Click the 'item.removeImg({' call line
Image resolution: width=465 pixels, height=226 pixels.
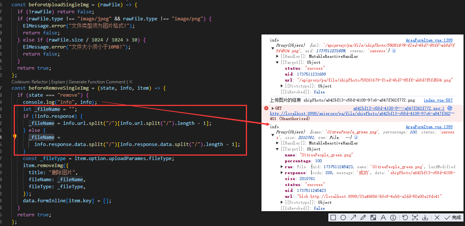[46, 165]
